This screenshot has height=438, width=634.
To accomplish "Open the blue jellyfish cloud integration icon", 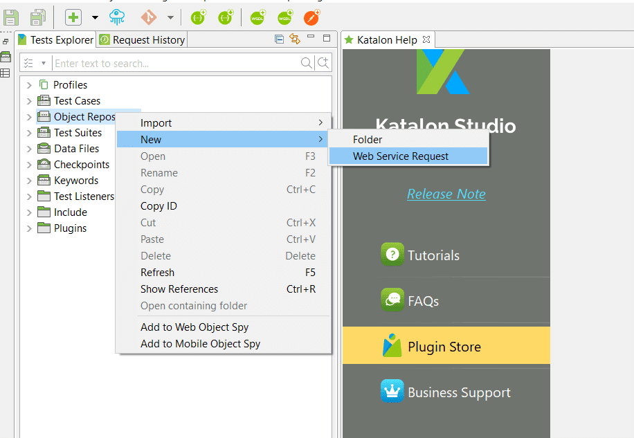I will click(x=117, y=17).
